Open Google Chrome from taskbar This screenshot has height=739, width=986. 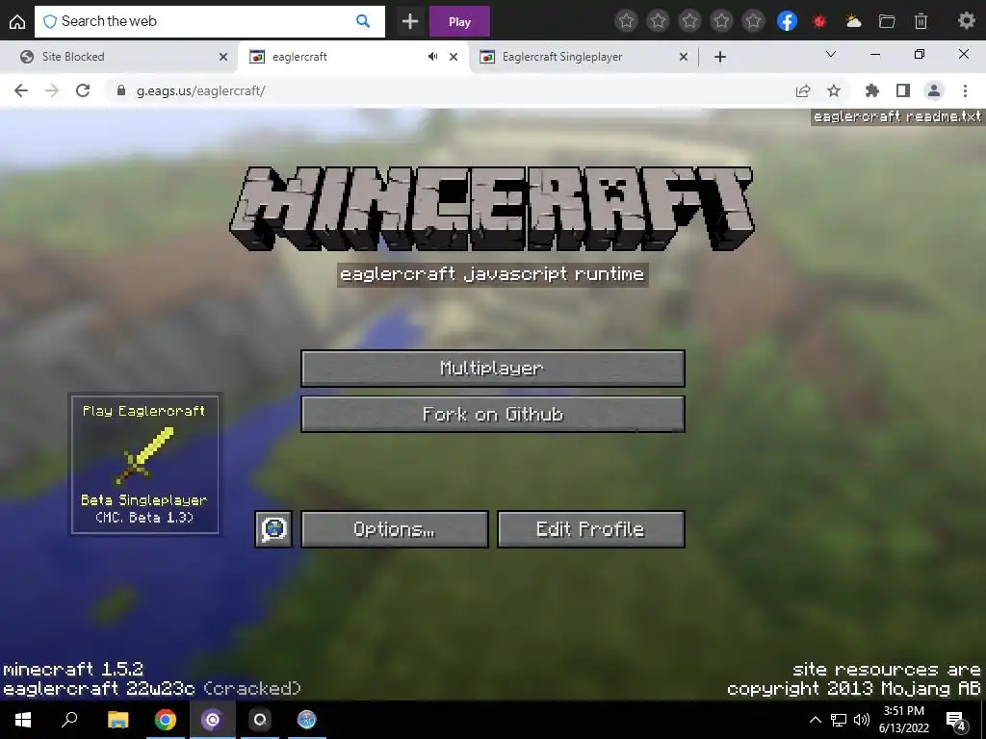(166, 720)
